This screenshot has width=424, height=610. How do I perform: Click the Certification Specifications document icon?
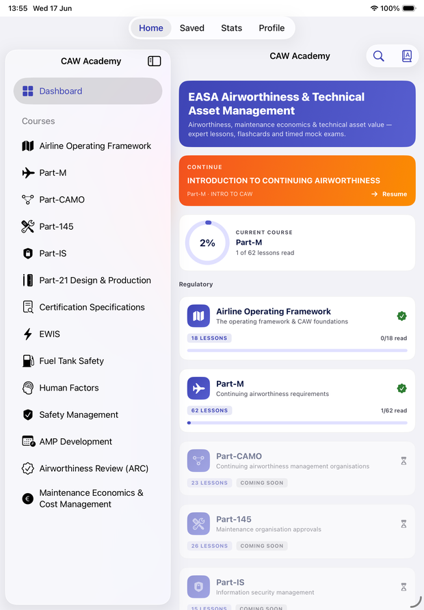(28, 307)
